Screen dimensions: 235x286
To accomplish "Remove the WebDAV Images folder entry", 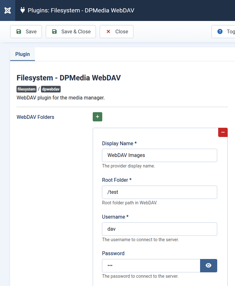I will coord(223,132).
